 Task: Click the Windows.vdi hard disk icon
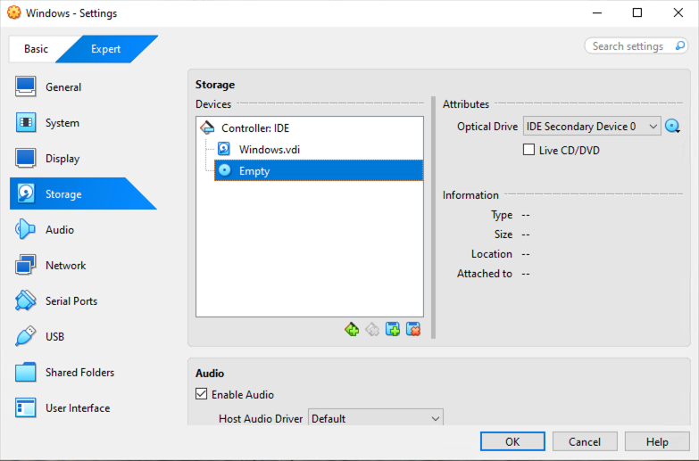tap(224, 149)
